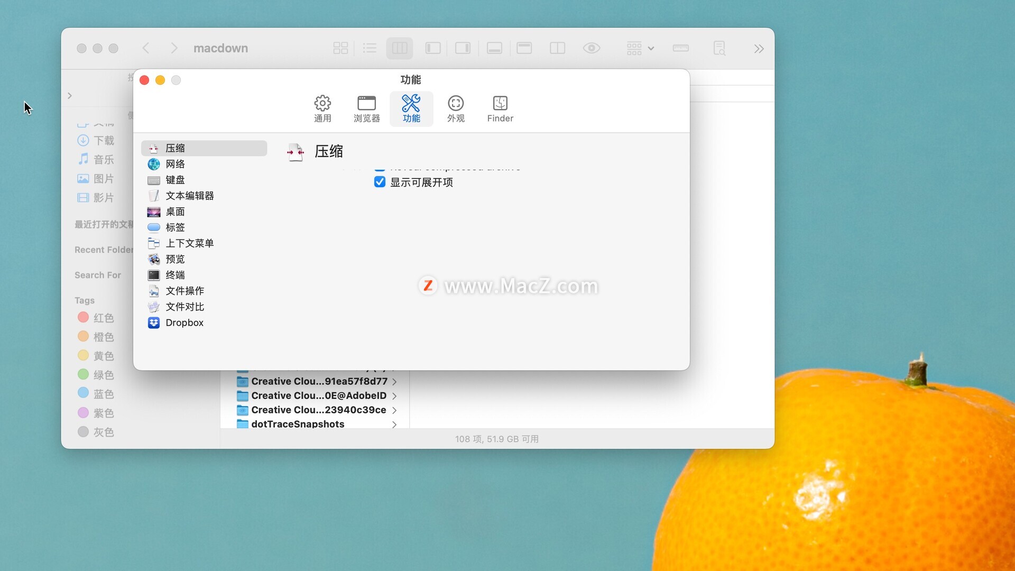Select 文件操作 in the features list
The width and height of the screenshot is (1015, 571).
click(x=204, y=291)
